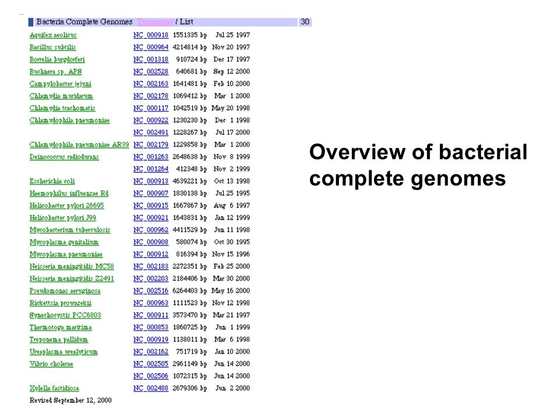The width and height of the screenshot is (560, 420).
Task: Open accession NC_002491 link
Action: point(150,132)
